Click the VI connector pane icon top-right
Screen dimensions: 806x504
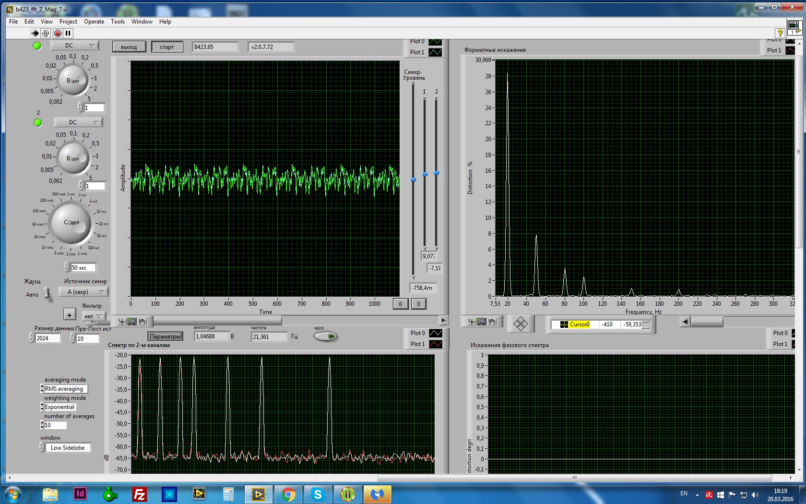coord(794,27)
